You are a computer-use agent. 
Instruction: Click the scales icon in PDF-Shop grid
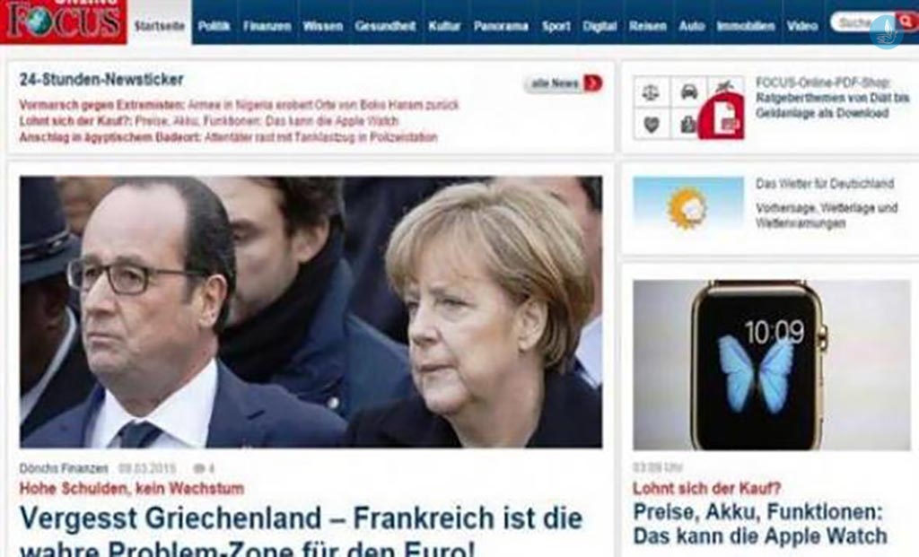[651, 92]
